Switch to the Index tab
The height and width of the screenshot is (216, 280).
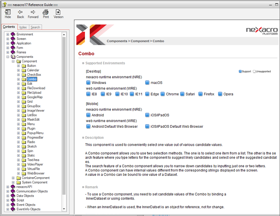click(x=23, y=27)
